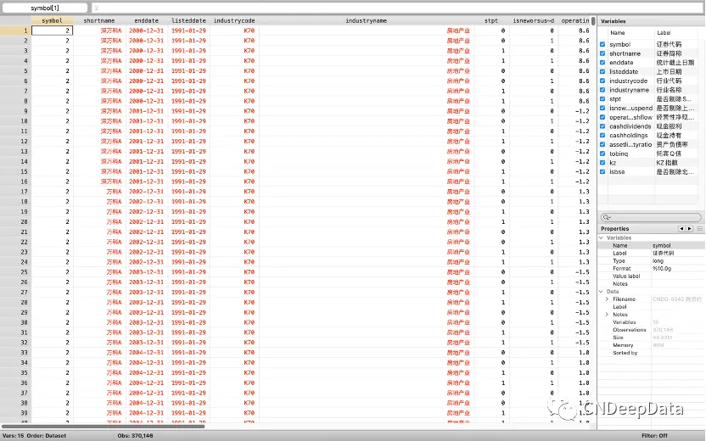This screenshot has width=706, height=441.
Task: Click the Format value %10.0g
Action: [662, 268]
